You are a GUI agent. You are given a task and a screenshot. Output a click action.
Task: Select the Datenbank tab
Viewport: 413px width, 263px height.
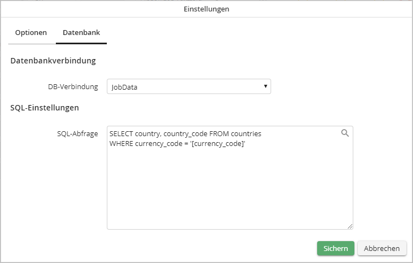(x=81, y=32)
